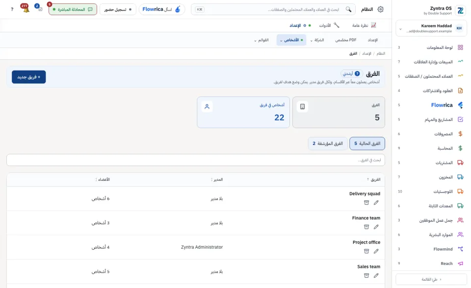Edit the Sales team pencil icon
This screenshot has width=471, height=288.
tap(376, 275)
